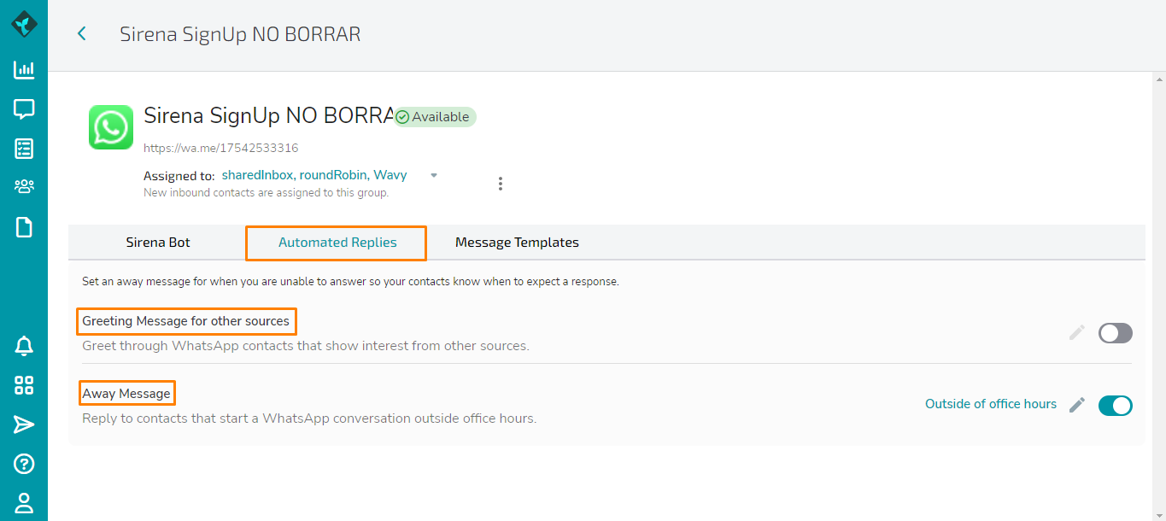
Task: Click the Sirena logo icon in sidebar
Action: click(x=24, y=24)
